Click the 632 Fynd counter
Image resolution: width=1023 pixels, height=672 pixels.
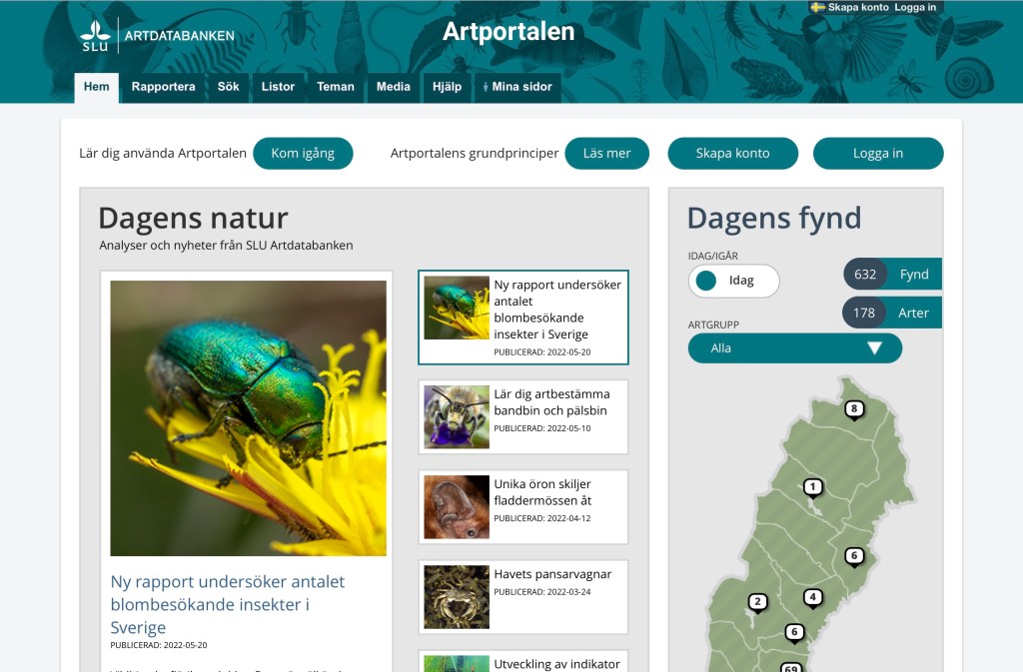point(892,275)
